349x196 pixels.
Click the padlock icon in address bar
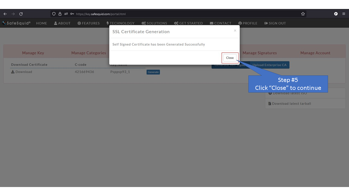(60, 14)
